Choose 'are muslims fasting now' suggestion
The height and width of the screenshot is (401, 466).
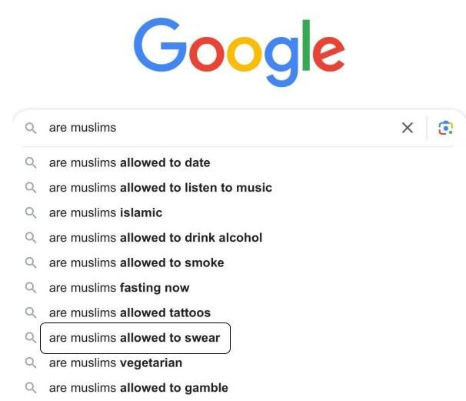click(x=119, y=288)
